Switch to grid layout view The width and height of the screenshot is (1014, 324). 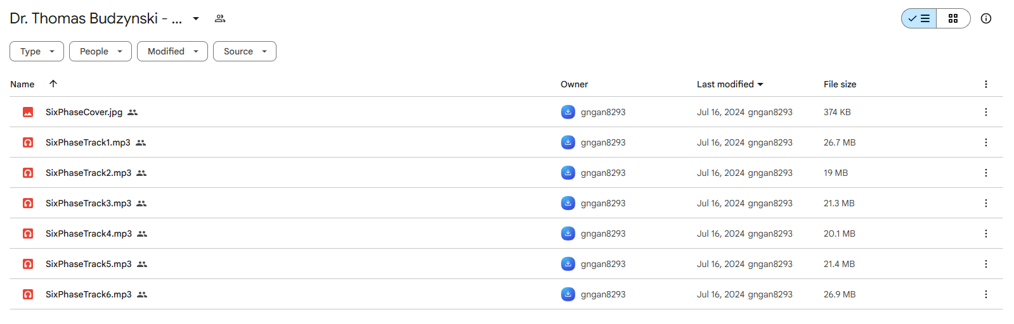coord(953,18)
